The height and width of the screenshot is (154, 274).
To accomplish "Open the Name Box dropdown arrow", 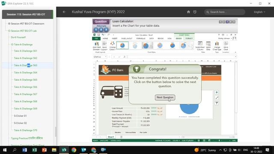I will click(x=106, y=57).
